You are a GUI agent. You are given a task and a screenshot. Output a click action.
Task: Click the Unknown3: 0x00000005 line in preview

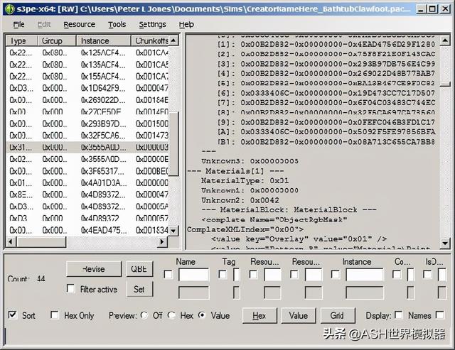click(250, 161)
